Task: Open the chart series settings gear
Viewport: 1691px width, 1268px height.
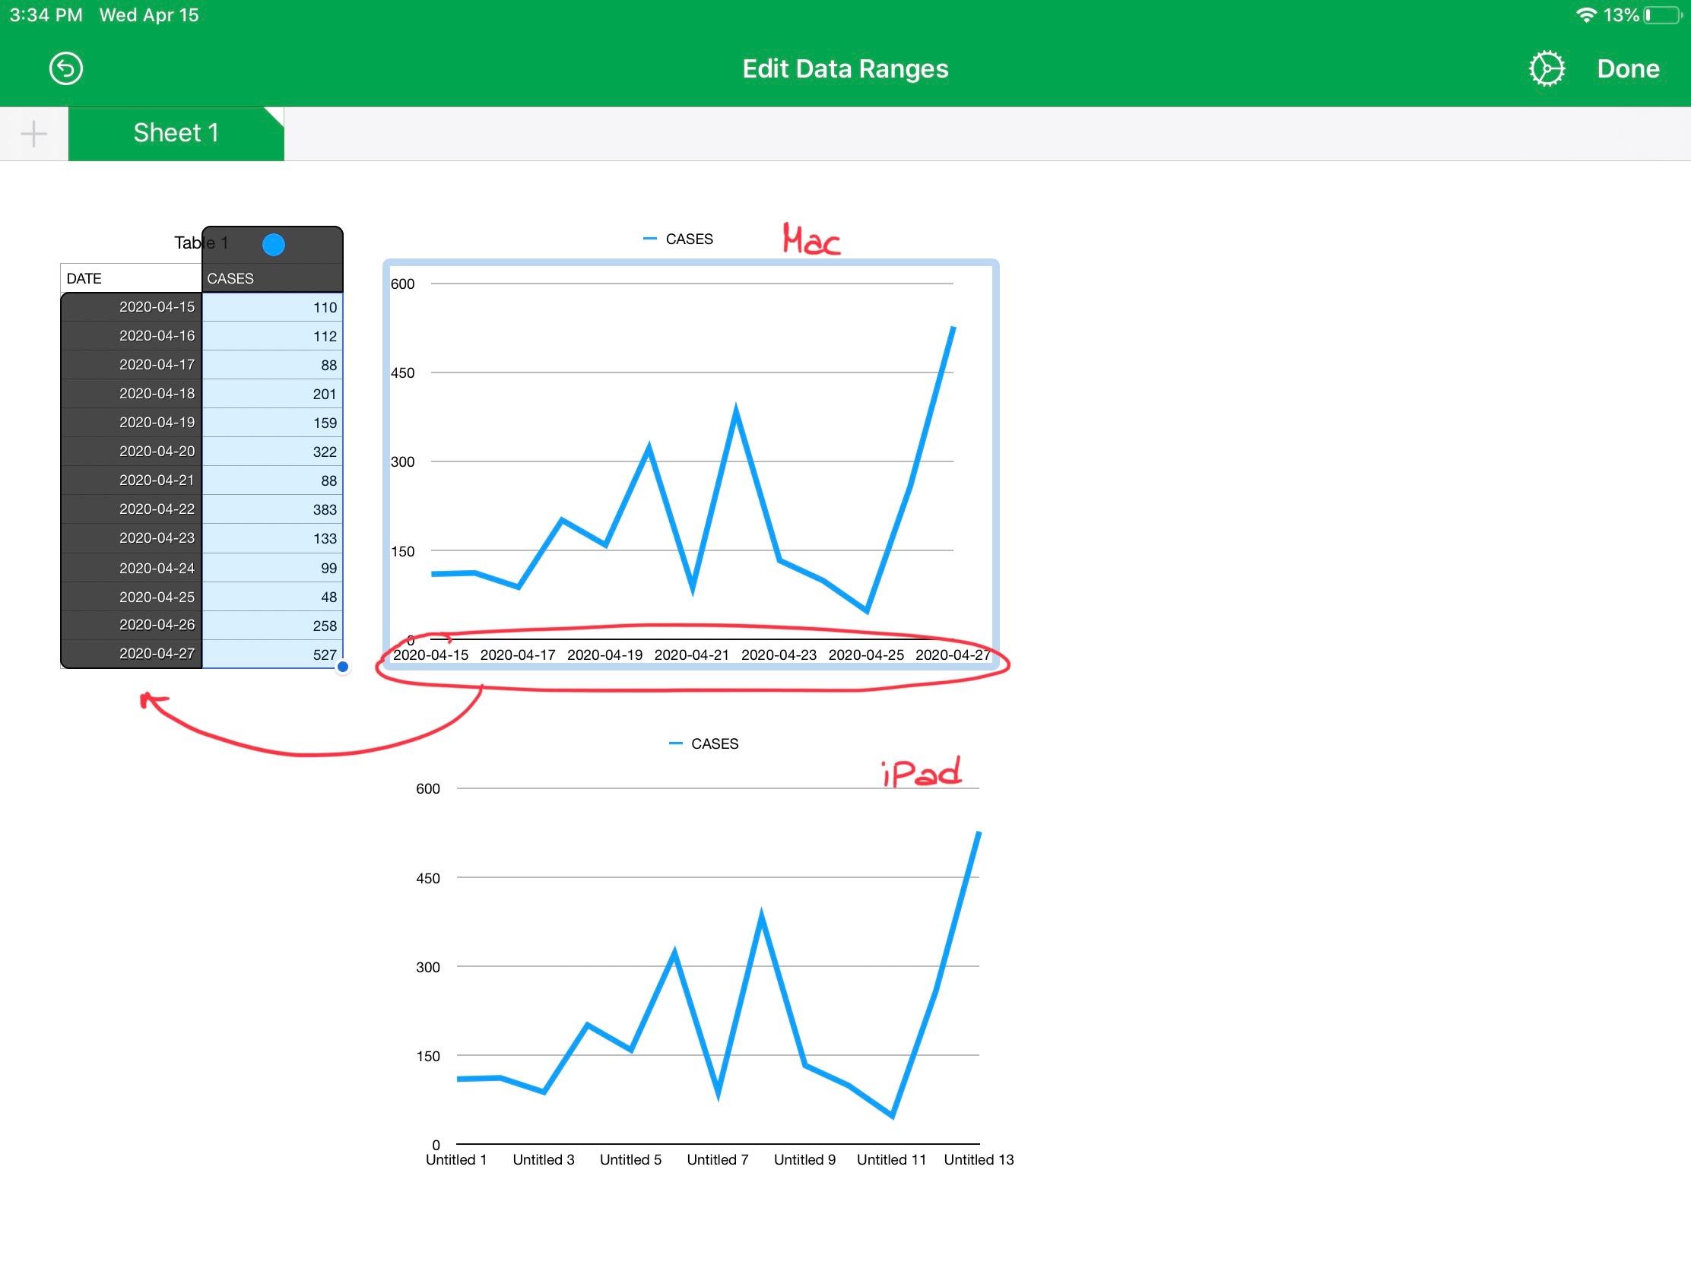Action: (x=1546, y=68)
